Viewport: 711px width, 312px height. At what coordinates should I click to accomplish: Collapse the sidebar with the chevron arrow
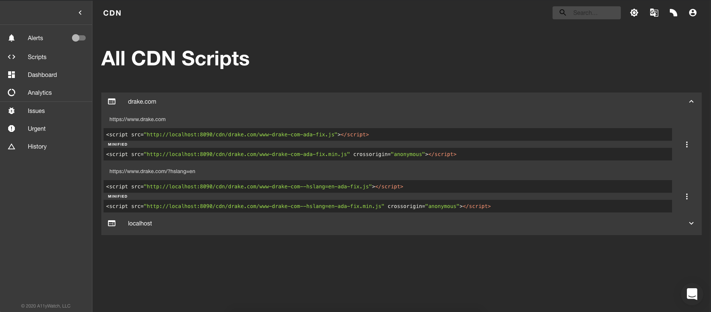80,13
